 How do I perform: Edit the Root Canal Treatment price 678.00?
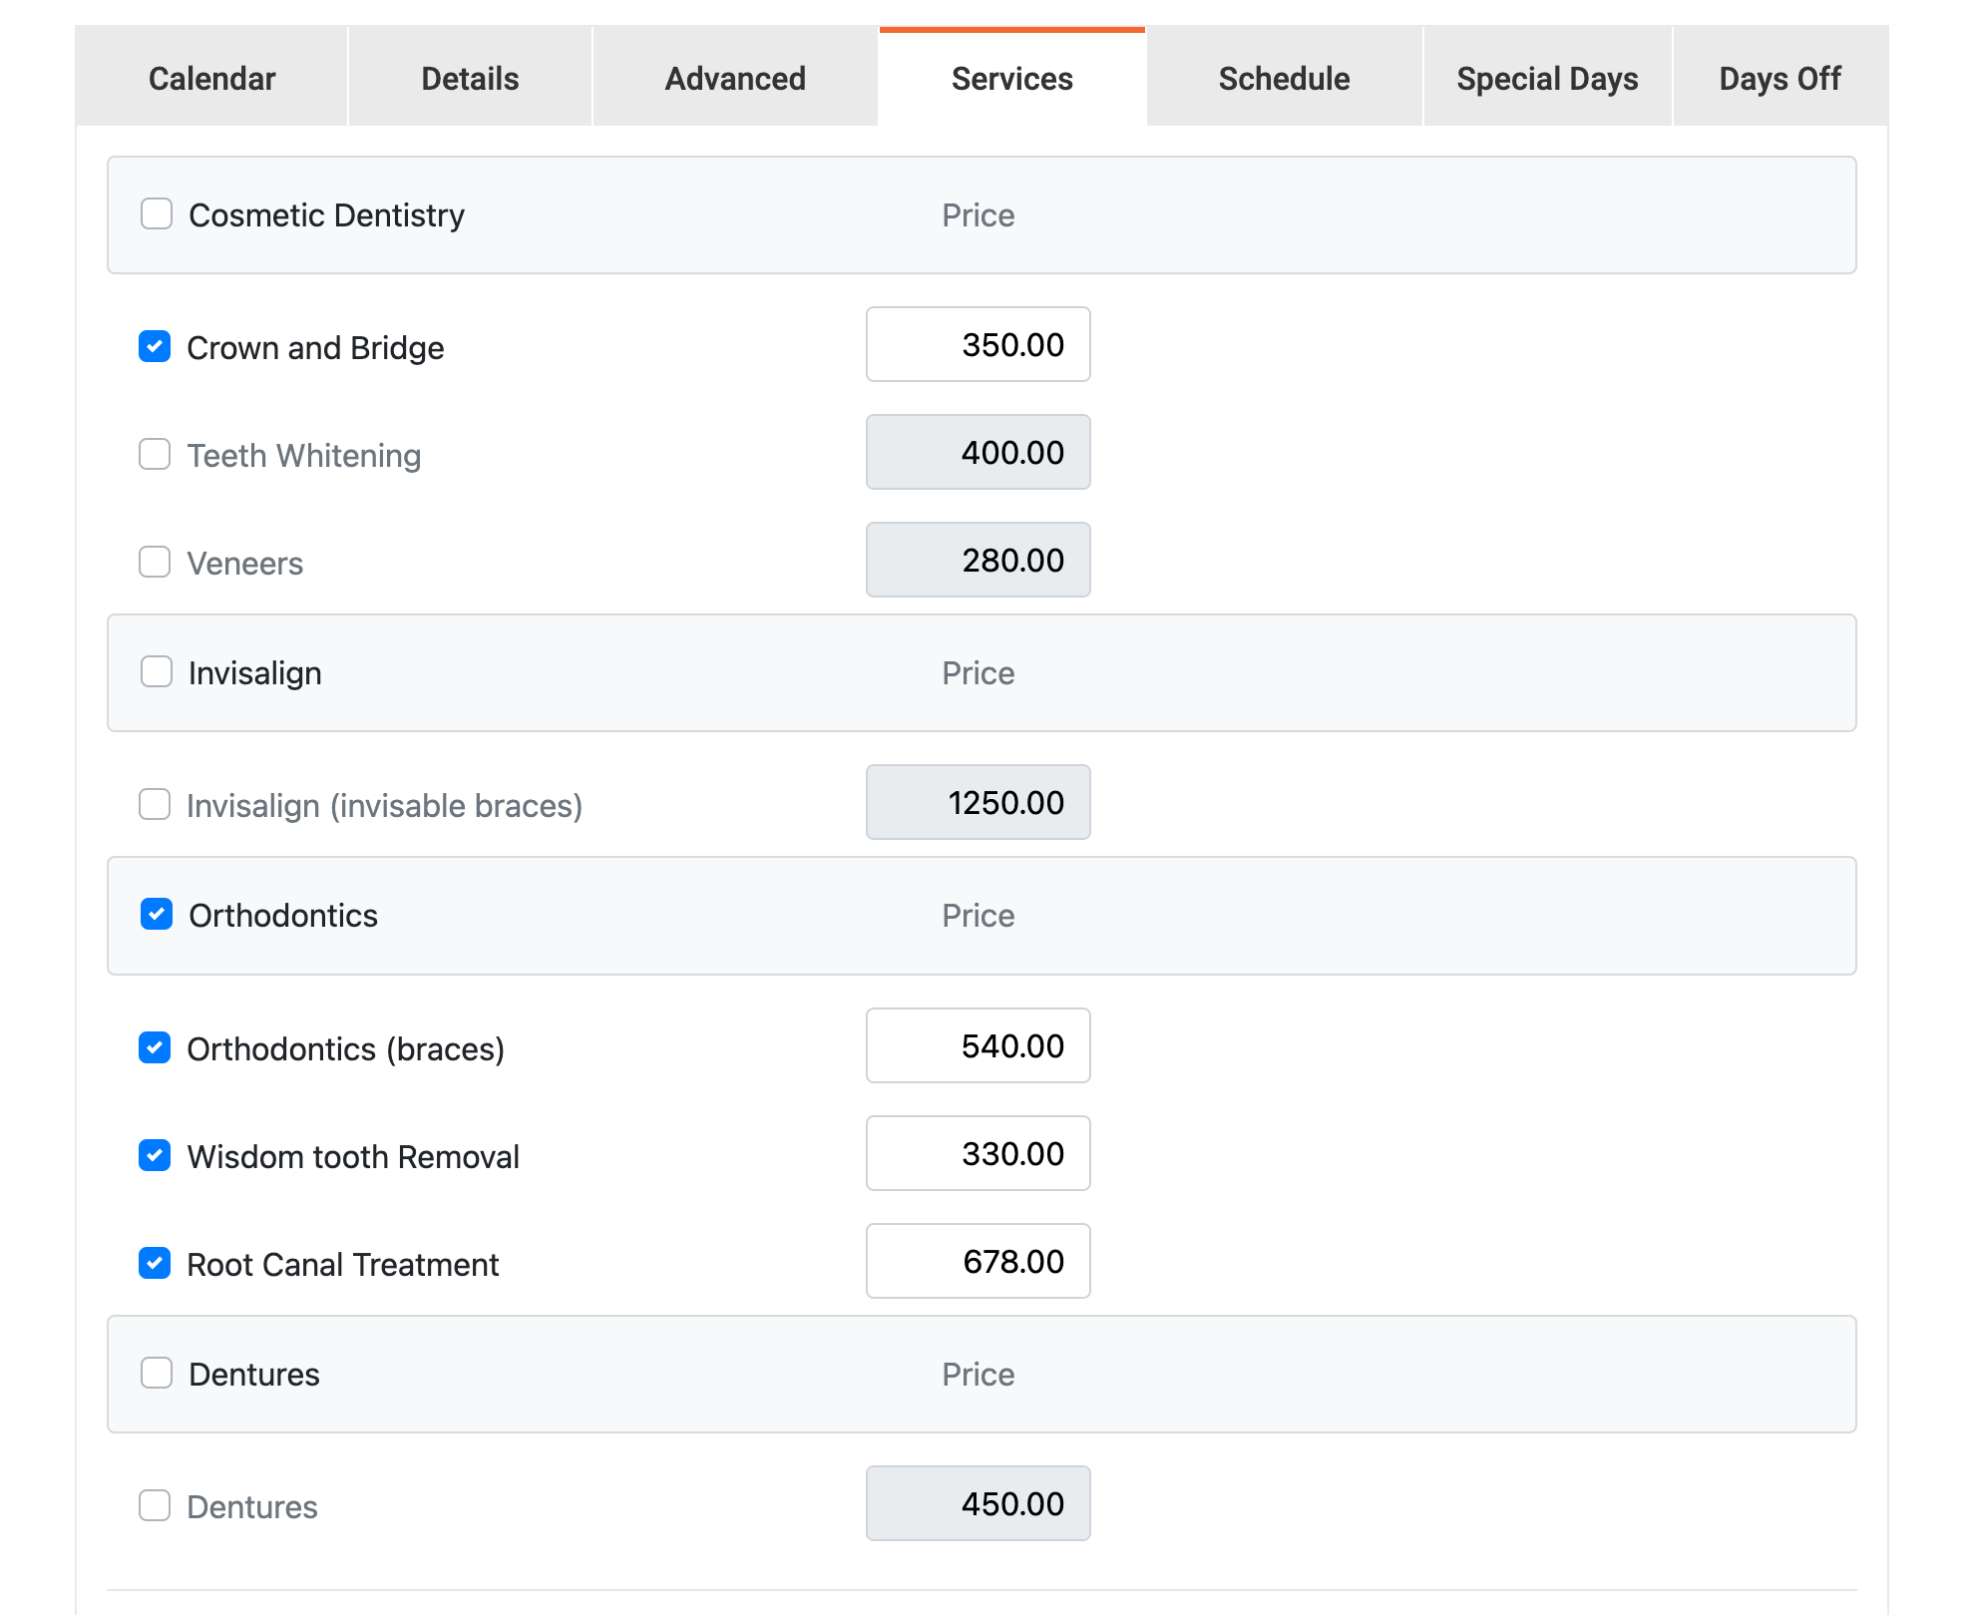click(x=979, y=1261)
